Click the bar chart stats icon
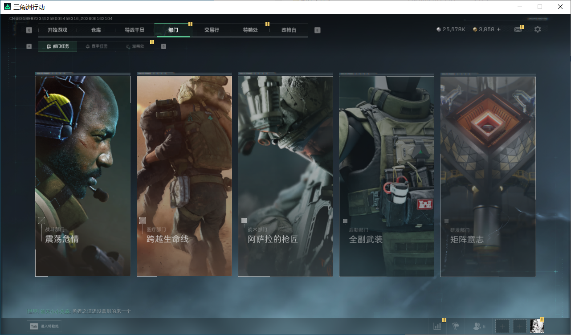This screenshot has height=335, width=571. [437, 326]
